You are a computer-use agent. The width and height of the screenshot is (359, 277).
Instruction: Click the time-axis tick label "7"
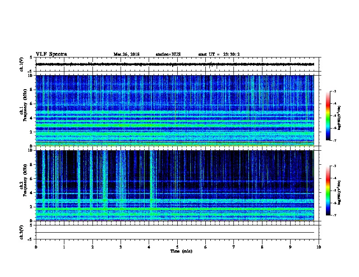tap(234, 247)
